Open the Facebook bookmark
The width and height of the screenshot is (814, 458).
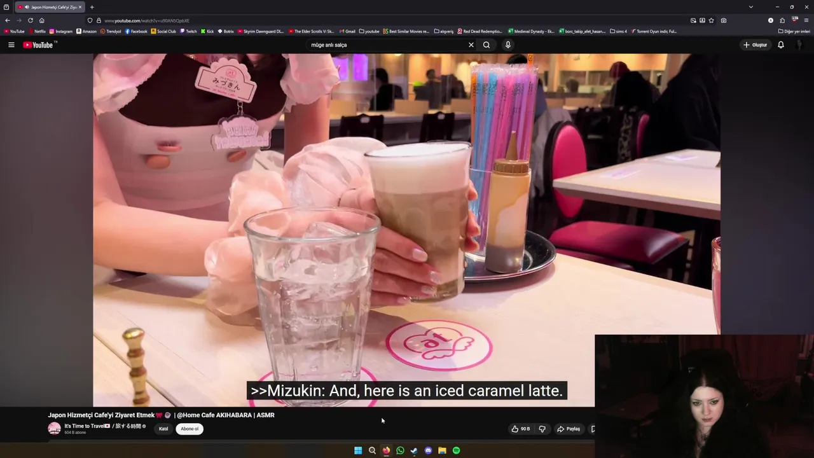click(136, 31)
